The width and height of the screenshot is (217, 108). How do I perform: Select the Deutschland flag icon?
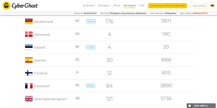(x=29, y=21)
